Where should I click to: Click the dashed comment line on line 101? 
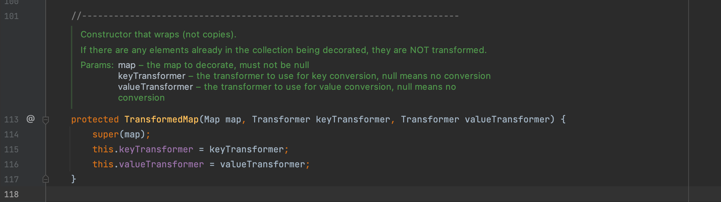tap(265, 16)
